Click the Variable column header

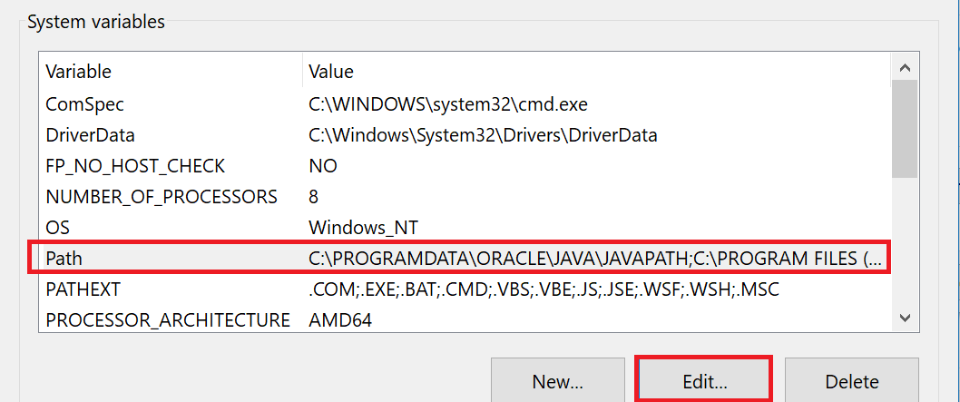[79, 71]
